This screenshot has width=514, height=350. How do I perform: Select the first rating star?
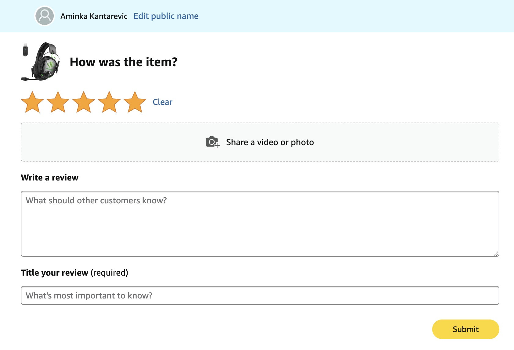pos(32,102)
